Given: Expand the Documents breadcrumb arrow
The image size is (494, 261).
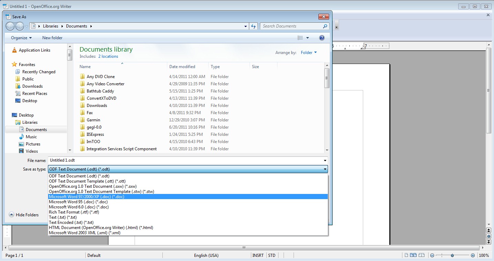Looking at the screenshot, I should 91,26.
